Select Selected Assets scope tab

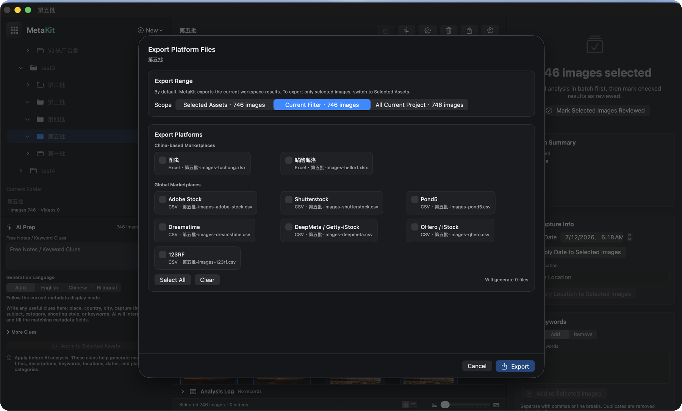(x=224, y=105)
